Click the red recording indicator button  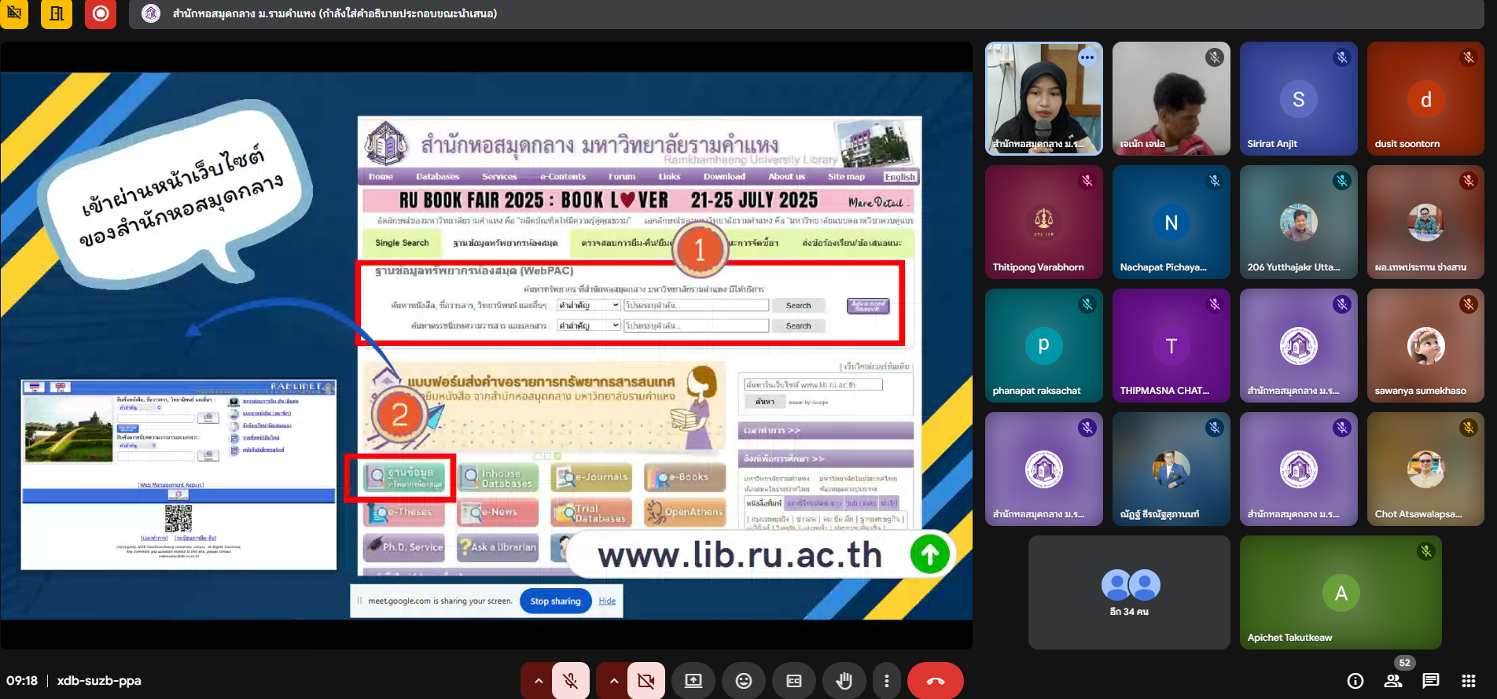(x=101, y=13)
